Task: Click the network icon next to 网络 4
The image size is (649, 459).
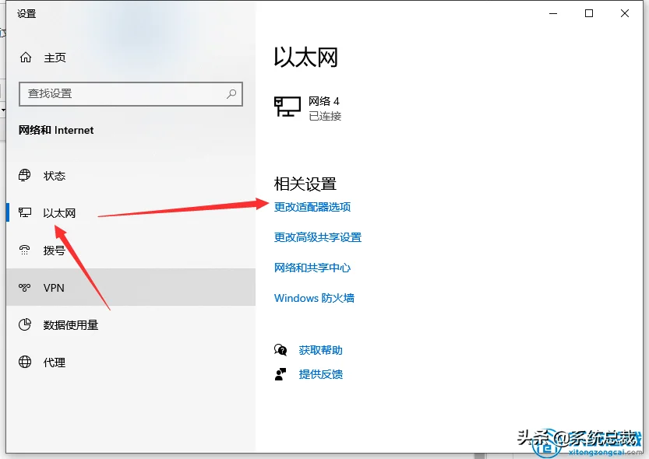Action: [x=287, y=107]
